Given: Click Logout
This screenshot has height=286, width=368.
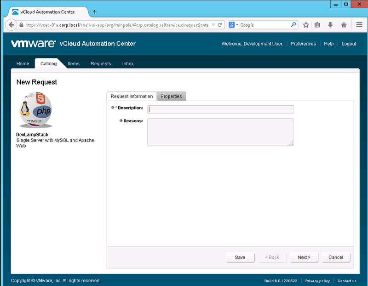Looking at the screenshot, I should click(349, 44).
